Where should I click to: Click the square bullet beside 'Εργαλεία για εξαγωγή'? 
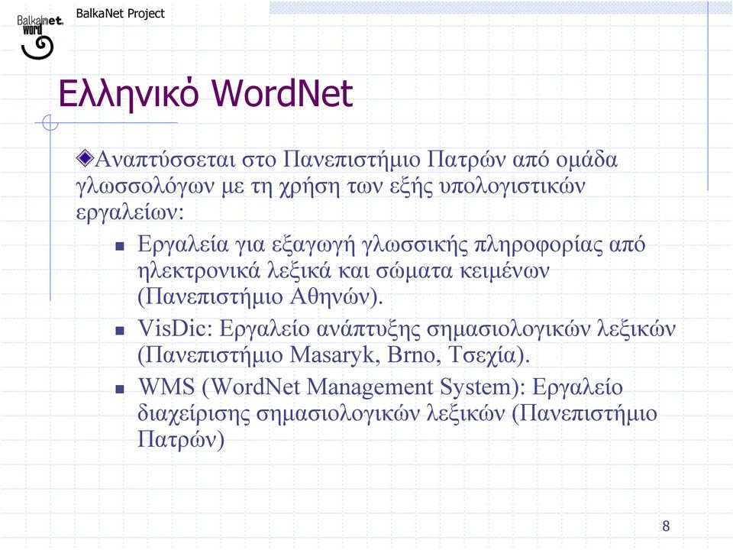120,246
